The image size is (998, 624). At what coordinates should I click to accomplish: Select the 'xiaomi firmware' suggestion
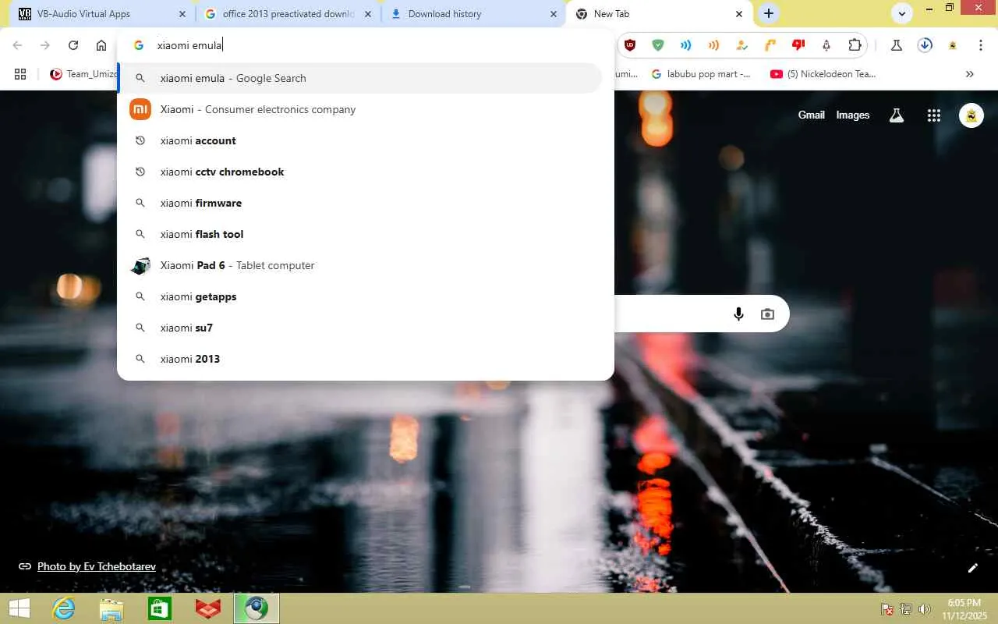click(x=360, y=203)
